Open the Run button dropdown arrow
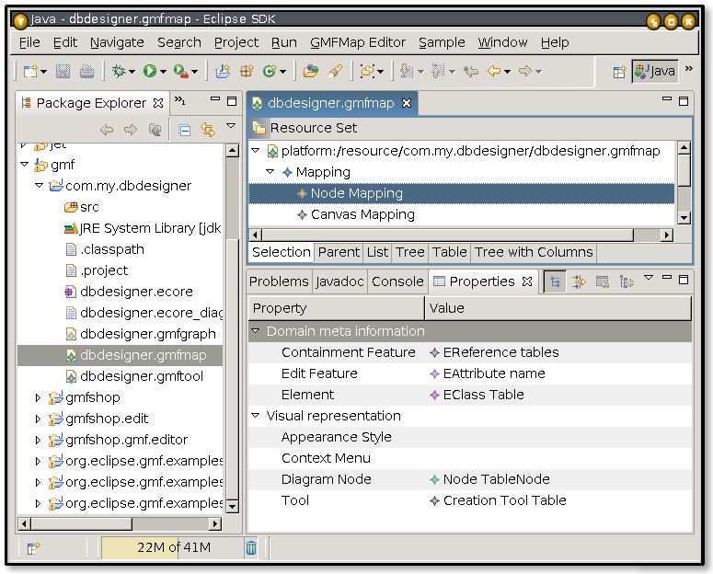The image size is (713, 574). (163, 72)
